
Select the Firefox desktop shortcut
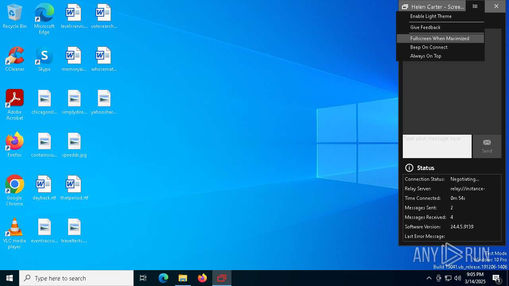click(15, 145)
